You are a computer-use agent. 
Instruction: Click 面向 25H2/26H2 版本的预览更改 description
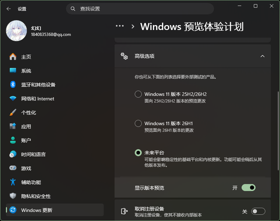175,101
